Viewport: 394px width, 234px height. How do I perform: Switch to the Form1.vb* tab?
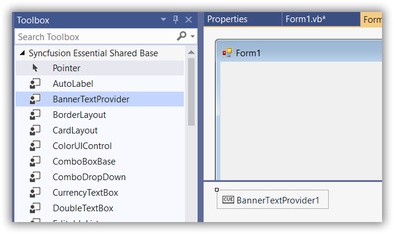click(305, 19)
